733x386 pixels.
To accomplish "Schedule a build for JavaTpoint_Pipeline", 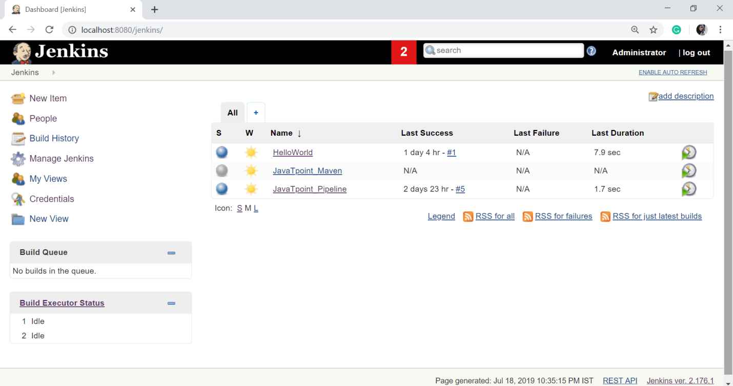I will coord(689,189).
